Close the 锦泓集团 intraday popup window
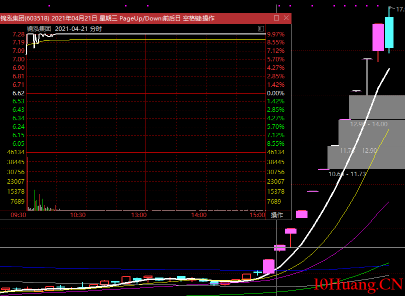This screenshot has width=405, height=296. tap(286, 18)
